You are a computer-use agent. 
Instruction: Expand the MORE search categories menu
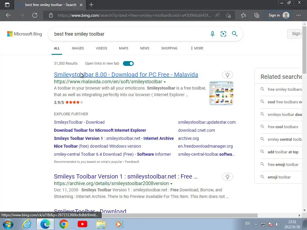click(197, 48)
